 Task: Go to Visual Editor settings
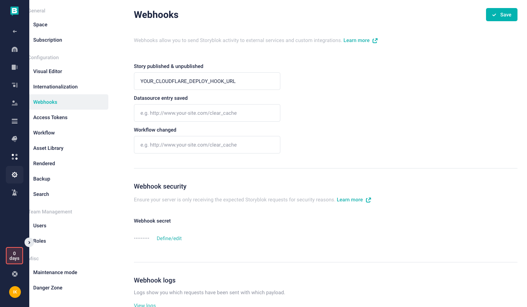point(48,71)
